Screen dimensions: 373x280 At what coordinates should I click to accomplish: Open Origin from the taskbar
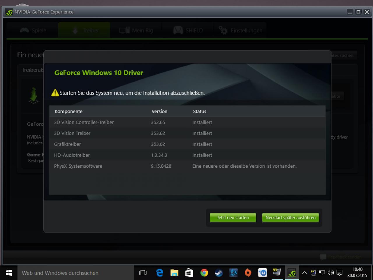click(248, 273)
